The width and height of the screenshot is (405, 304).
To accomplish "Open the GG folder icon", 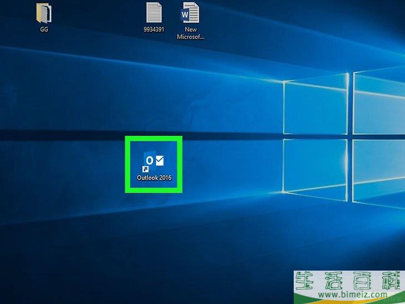I will click(43, 13).
